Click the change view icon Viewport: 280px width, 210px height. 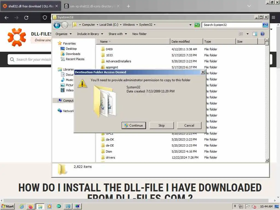coord(241,34)
